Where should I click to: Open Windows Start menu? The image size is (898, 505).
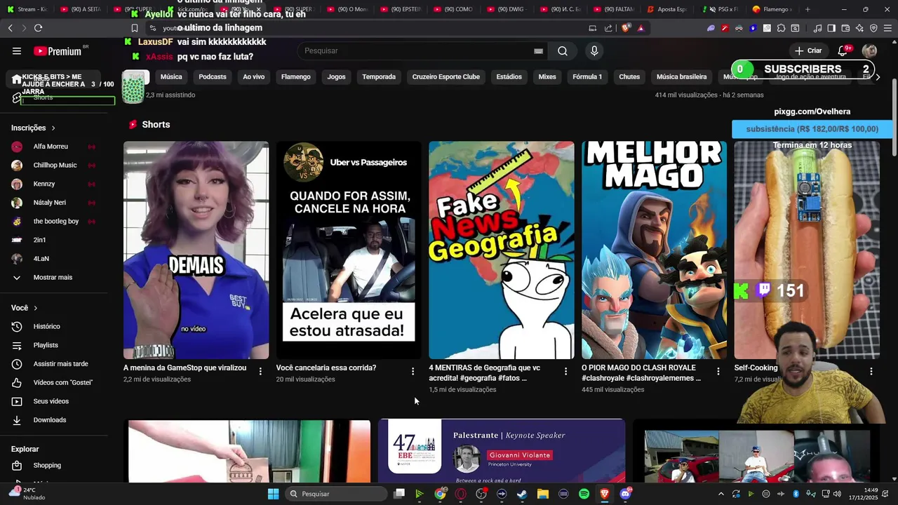(x=273, y=494)
